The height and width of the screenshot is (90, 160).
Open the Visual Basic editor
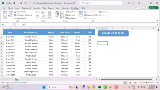point(5,15)
